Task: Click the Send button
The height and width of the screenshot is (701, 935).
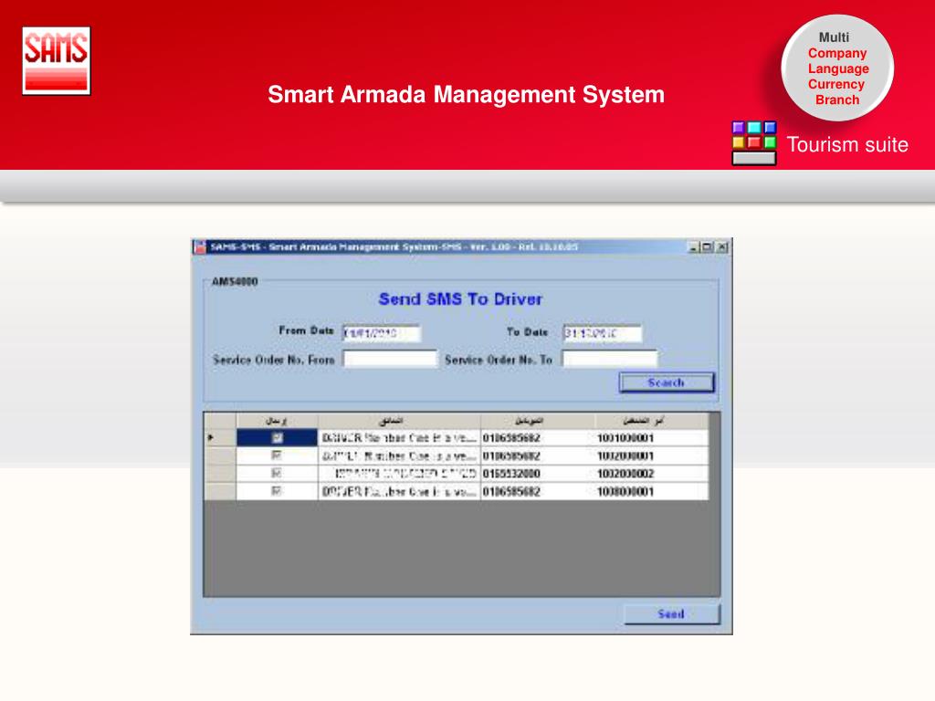Action: (671, 614)
